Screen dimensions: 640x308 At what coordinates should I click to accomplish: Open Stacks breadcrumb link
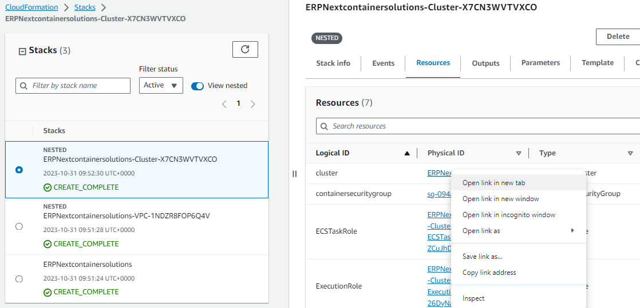(85, 7)
